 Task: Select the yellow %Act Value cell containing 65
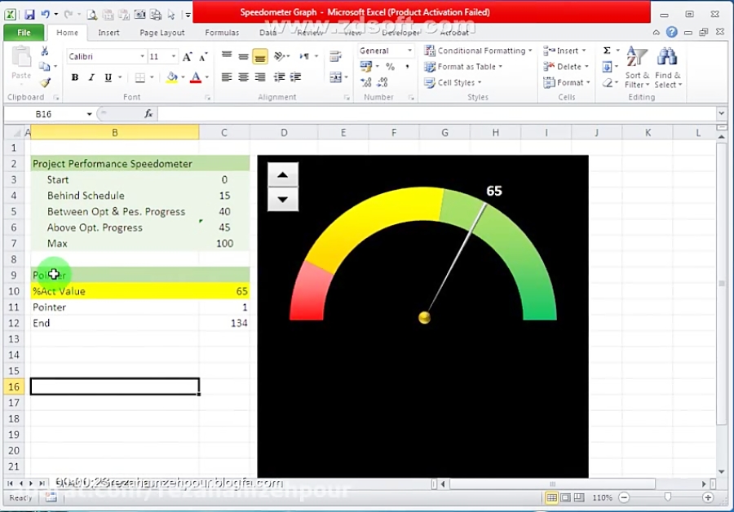pos(224,291)
